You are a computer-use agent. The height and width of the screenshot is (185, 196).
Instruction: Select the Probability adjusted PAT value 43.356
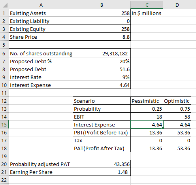tap(102, 164)
